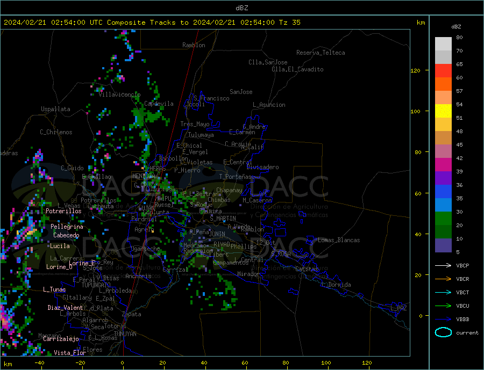The image size is (484, 370).
Task: Click the 'TUNUYAN' map label
Action: click(x=125, y=334)
